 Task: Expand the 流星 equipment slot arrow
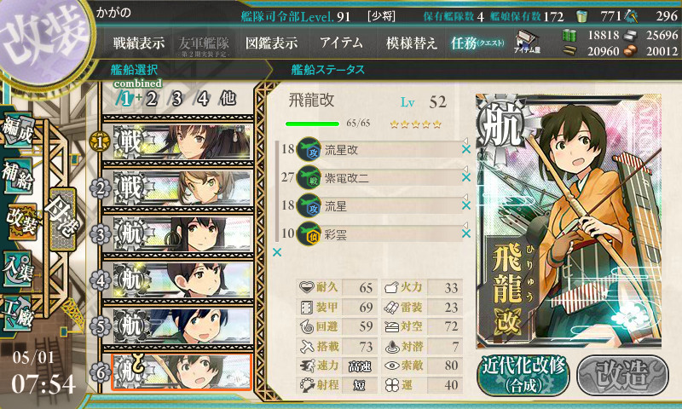coord(465,198)
